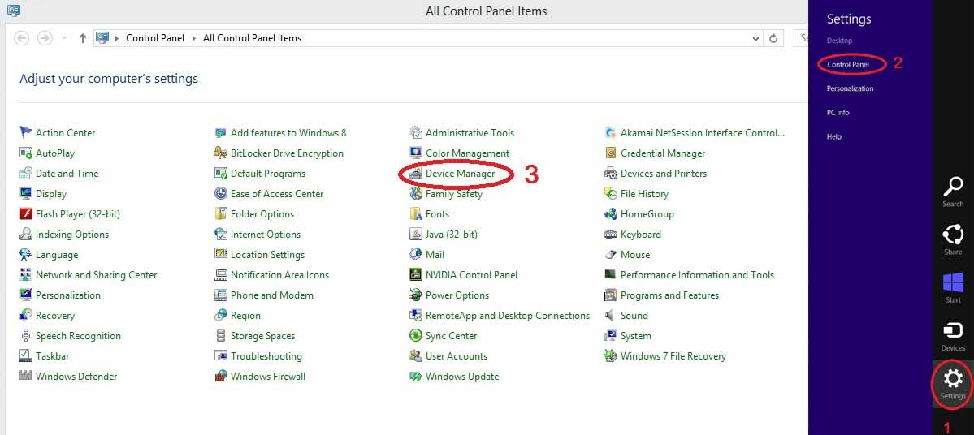Expand the root breadcrumb chevron before Control Panel
The width and height of the screenshot is (974, 435).
coord(117,38)
